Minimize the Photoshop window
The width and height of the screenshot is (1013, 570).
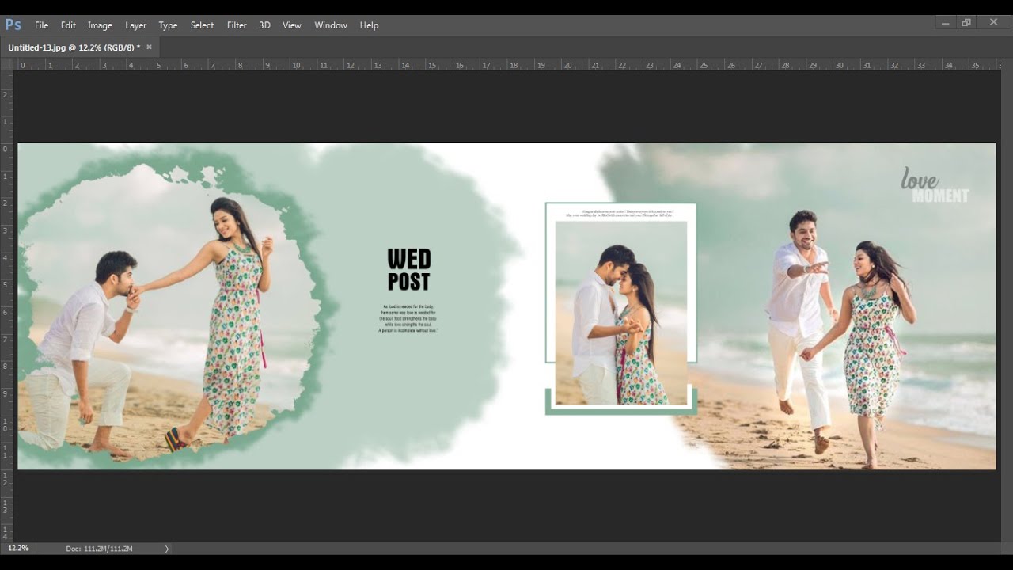[946, 23]
